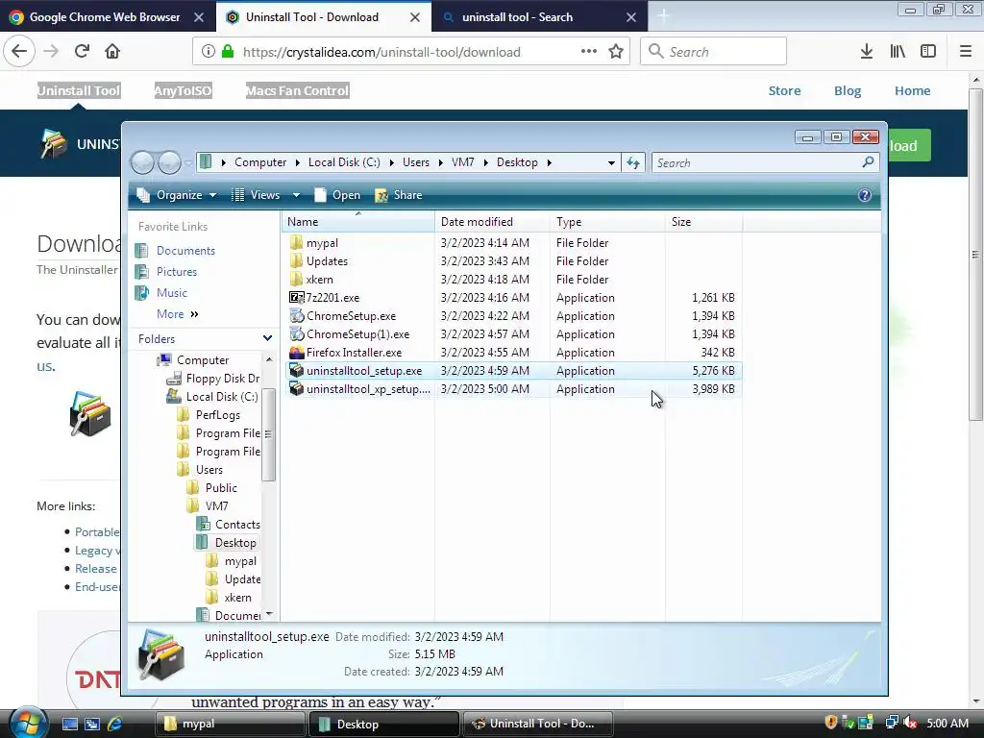This screenshot has height=738, width=984.
Task: Open Pictures in Favorite Links
Action: pos(177,272)
